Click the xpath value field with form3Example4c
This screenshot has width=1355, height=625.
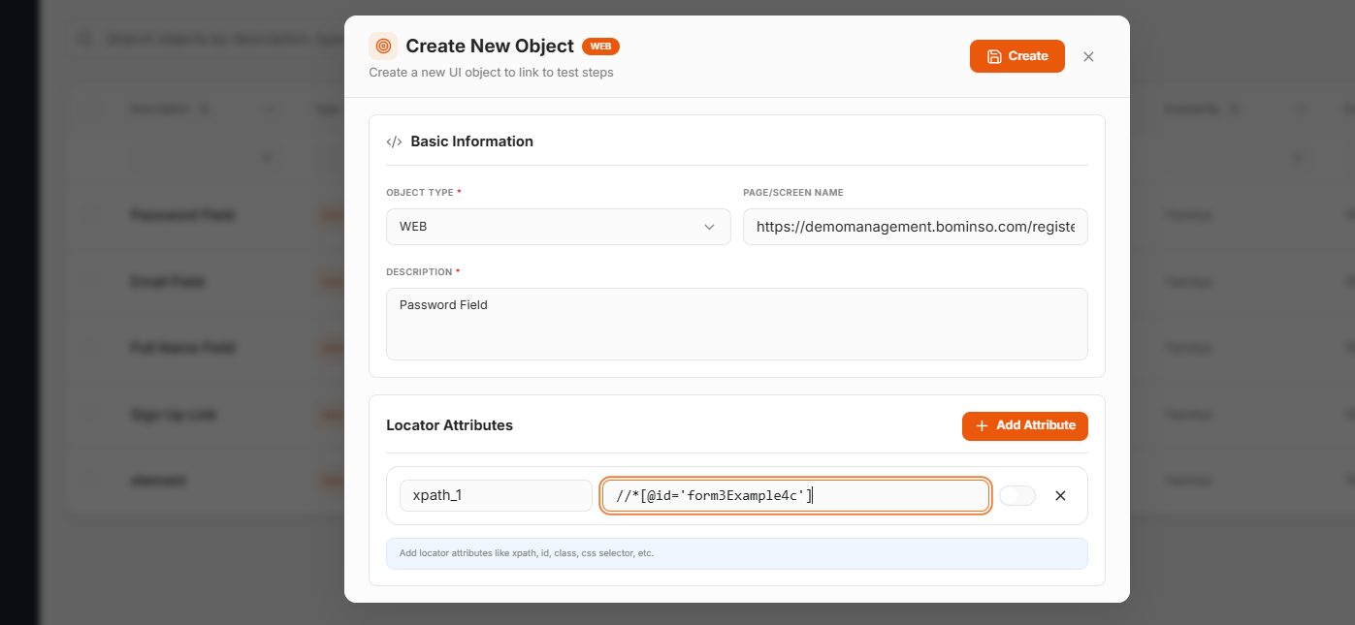[794, 496]
